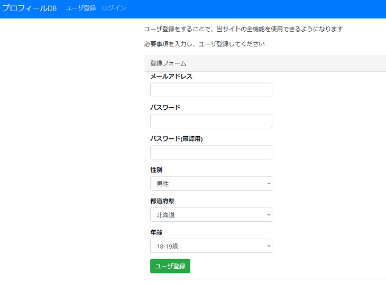
Task: Go to the ログイン navigation item
Action: click(114, 8)
